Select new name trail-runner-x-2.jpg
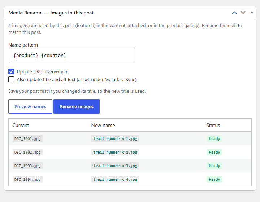The width and height of the screenshot is (260, 202). (115, 152)
